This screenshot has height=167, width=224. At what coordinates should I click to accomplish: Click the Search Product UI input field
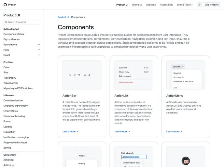22,22
